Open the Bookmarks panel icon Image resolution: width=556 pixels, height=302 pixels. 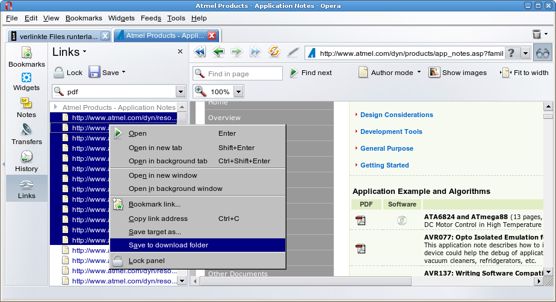pyautogui.click(x=26, y=57)
